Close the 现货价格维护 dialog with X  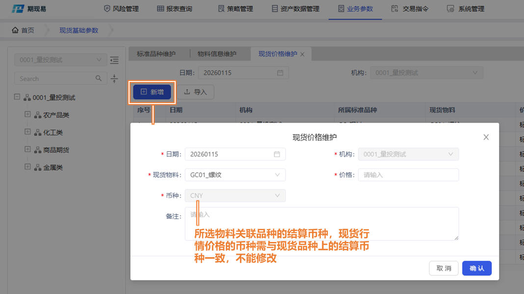coord(486,137)
